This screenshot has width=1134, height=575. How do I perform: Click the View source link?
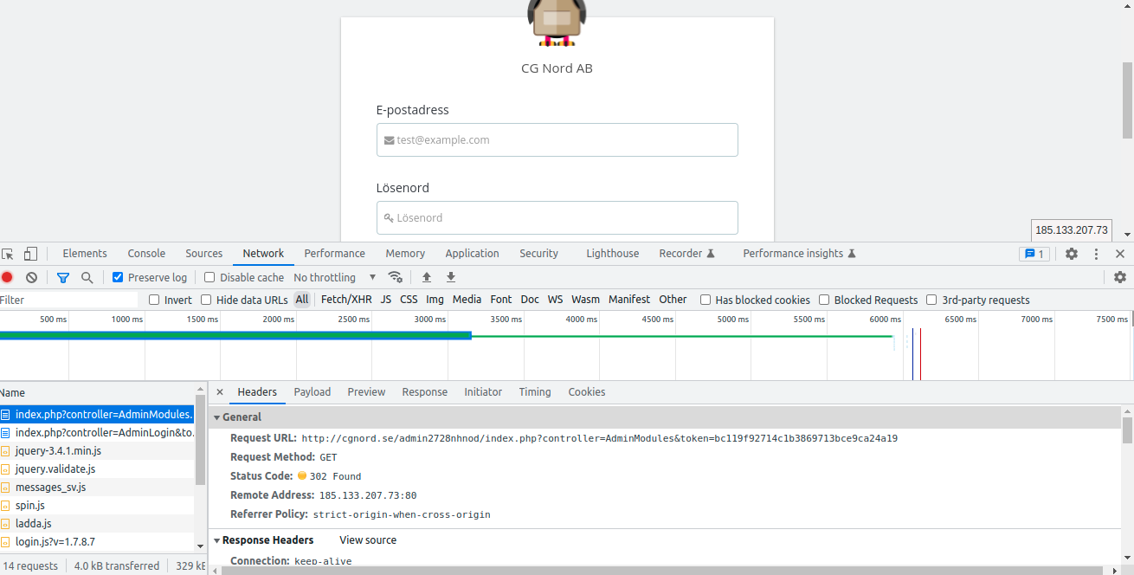pos(368,540)
